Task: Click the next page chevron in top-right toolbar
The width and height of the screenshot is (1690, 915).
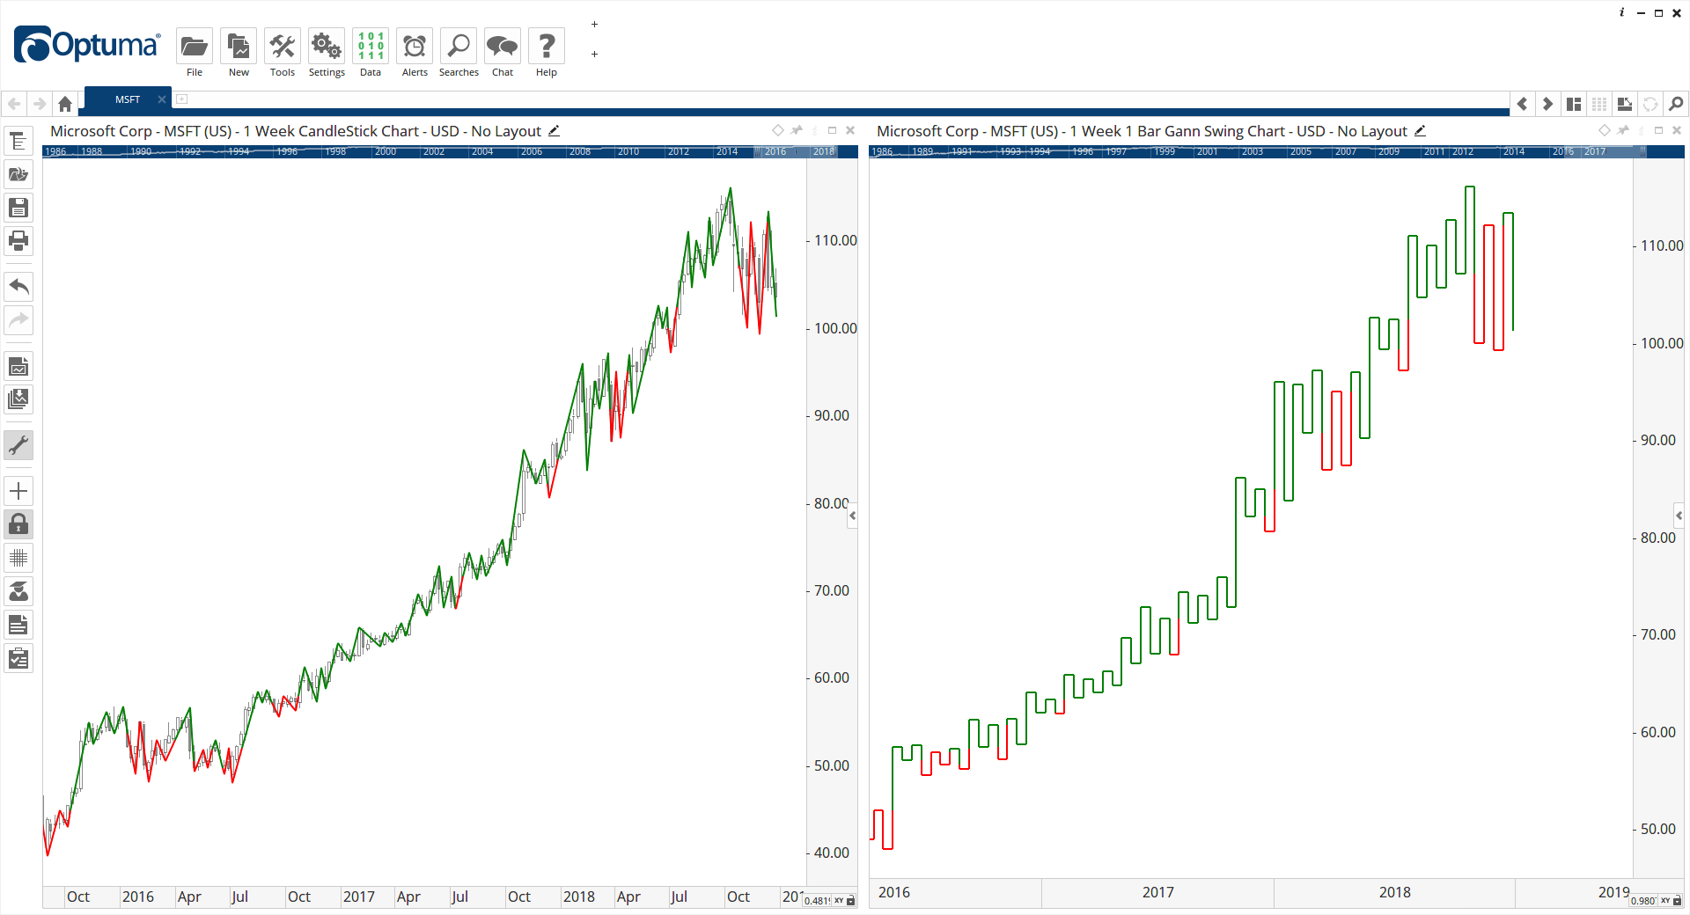Action: 1547,104
